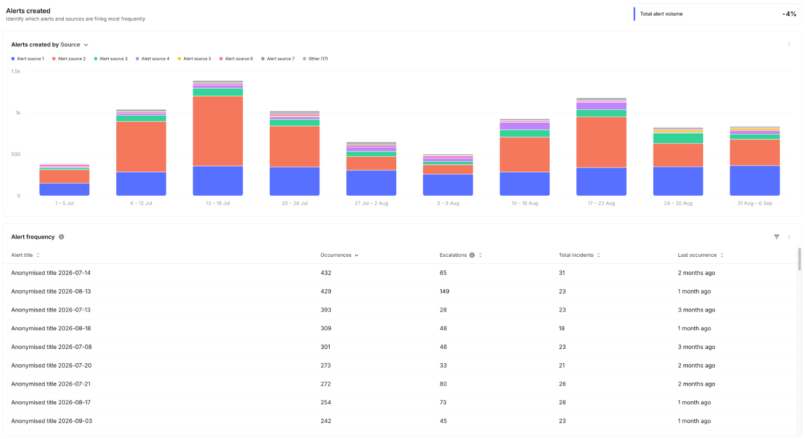Toggle the Alert source 6 legend entry
Image resolution: width=805 pixels, height=439 pixels.
236,58
